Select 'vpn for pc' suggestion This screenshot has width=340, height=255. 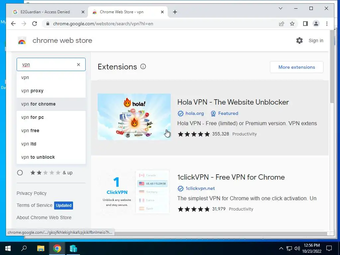(x=51, y=117)
